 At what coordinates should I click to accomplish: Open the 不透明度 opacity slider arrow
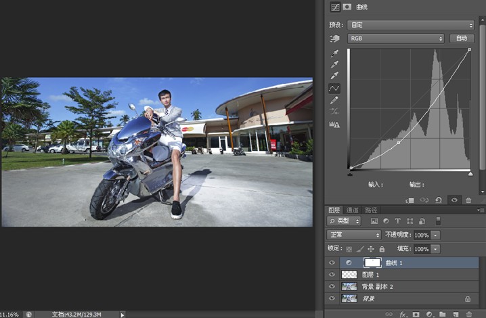point(435,235)
